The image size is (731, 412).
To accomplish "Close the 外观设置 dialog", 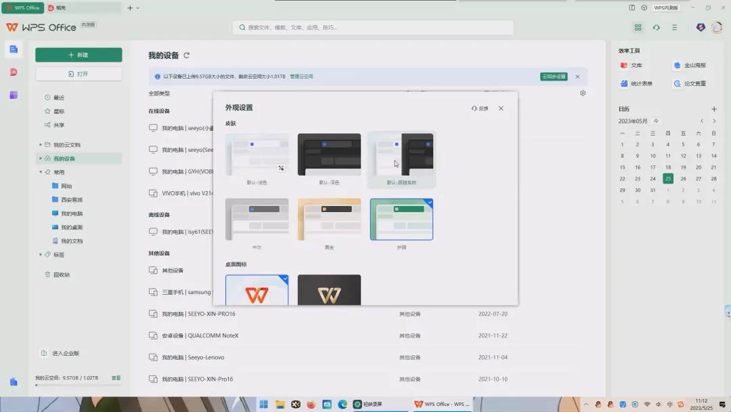I will (x=501, y=108).
